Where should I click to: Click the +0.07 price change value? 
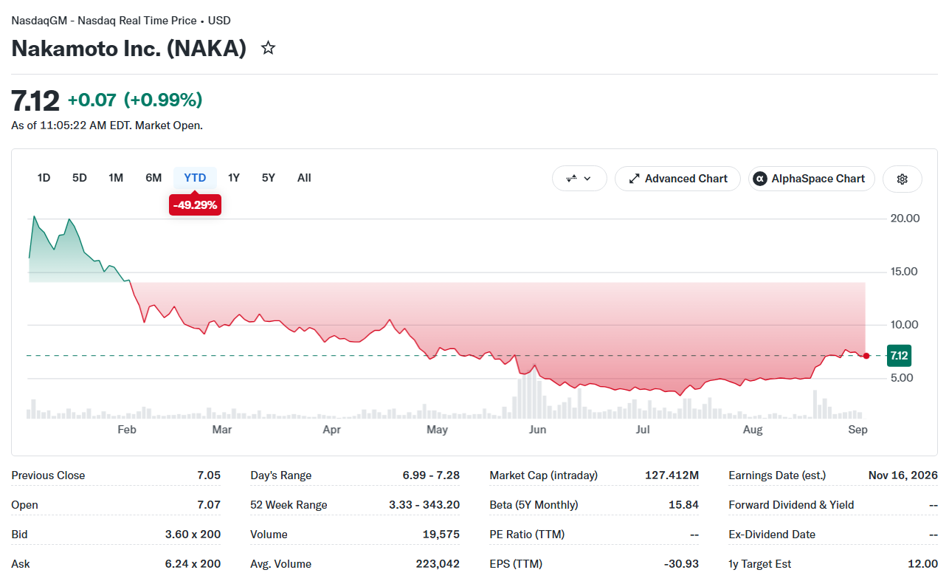[x=92, y=100]
